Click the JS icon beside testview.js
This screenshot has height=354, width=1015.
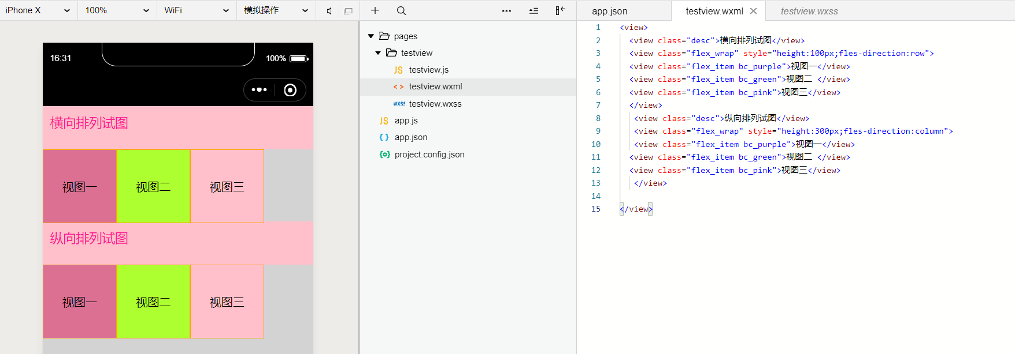click(x=398, y=70)
